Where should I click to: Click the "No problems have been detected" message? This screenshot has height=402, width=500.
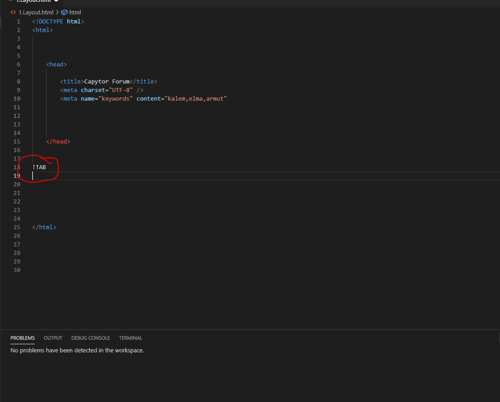pos(77,350)
